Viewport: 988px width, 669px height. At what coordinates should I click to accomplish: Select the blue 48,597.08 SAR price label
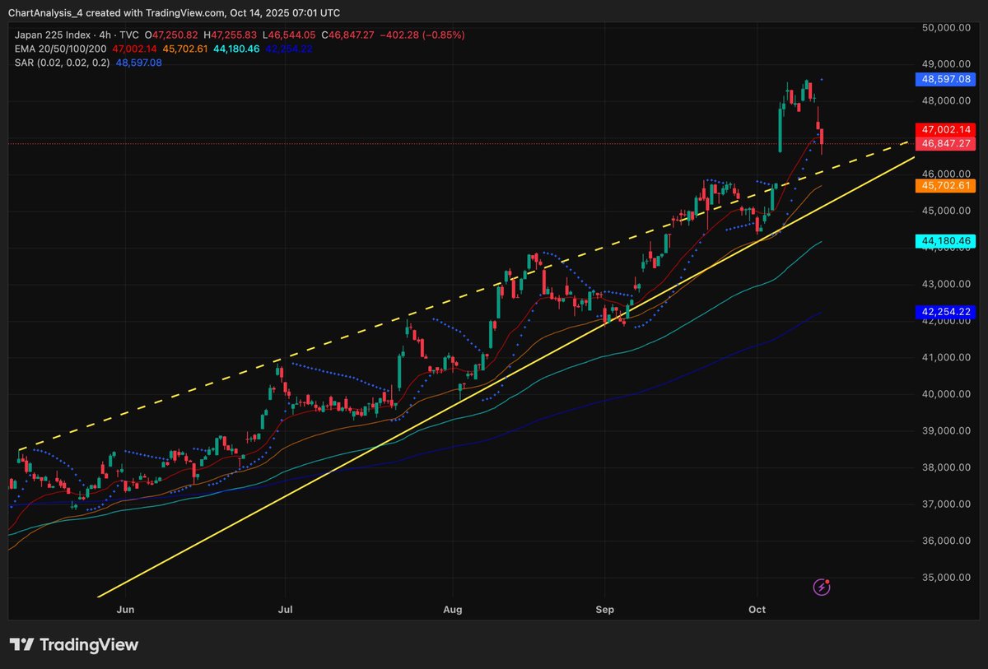pyautogui.click(x=944, y=80)
